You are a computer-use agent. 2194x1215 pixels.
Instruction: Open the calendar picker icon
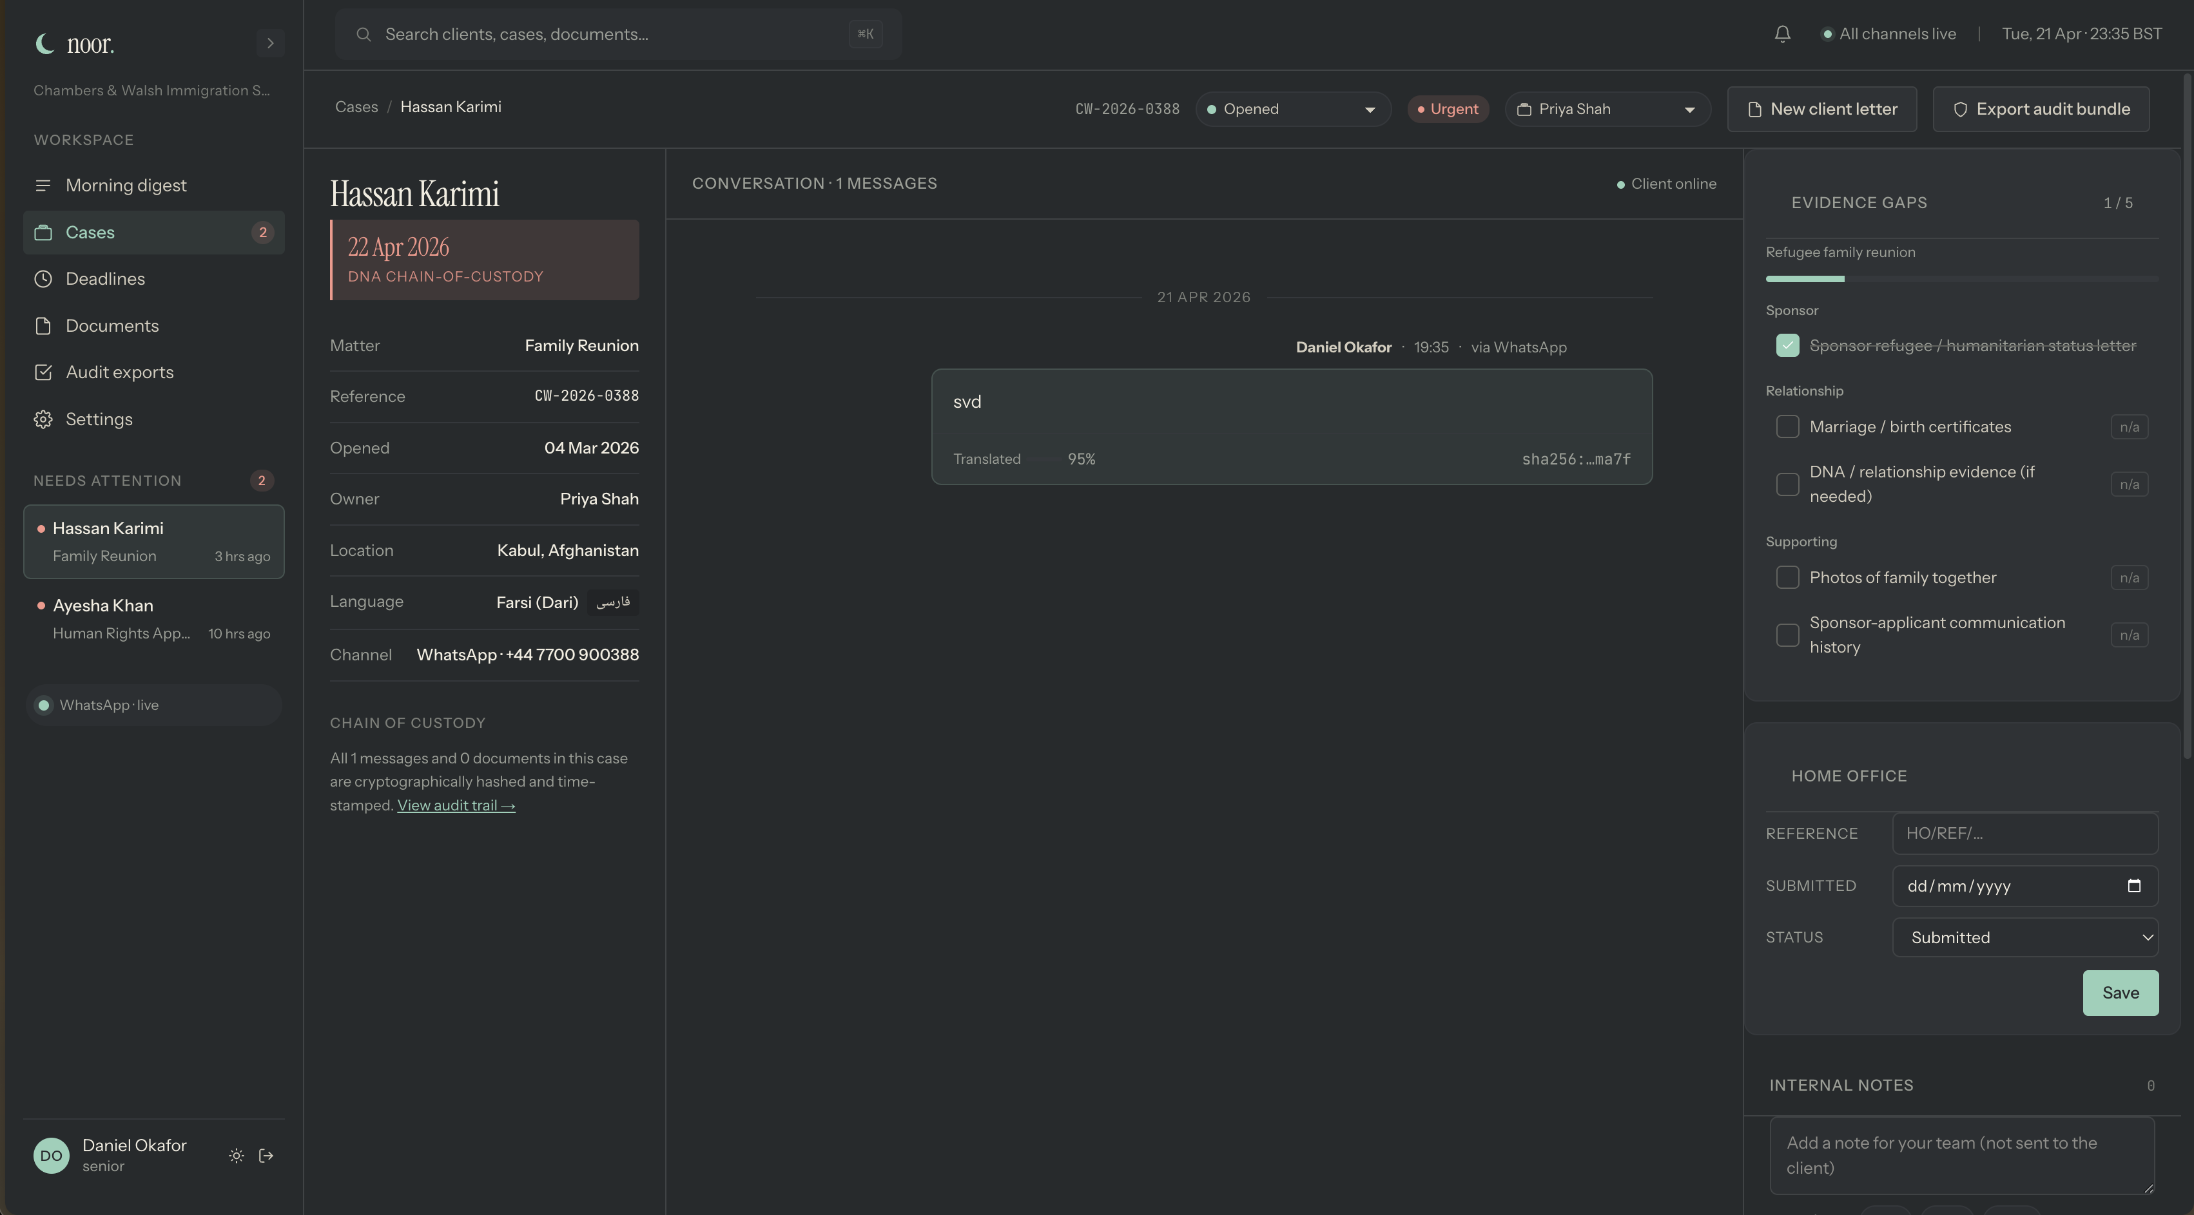point(2133,886)
